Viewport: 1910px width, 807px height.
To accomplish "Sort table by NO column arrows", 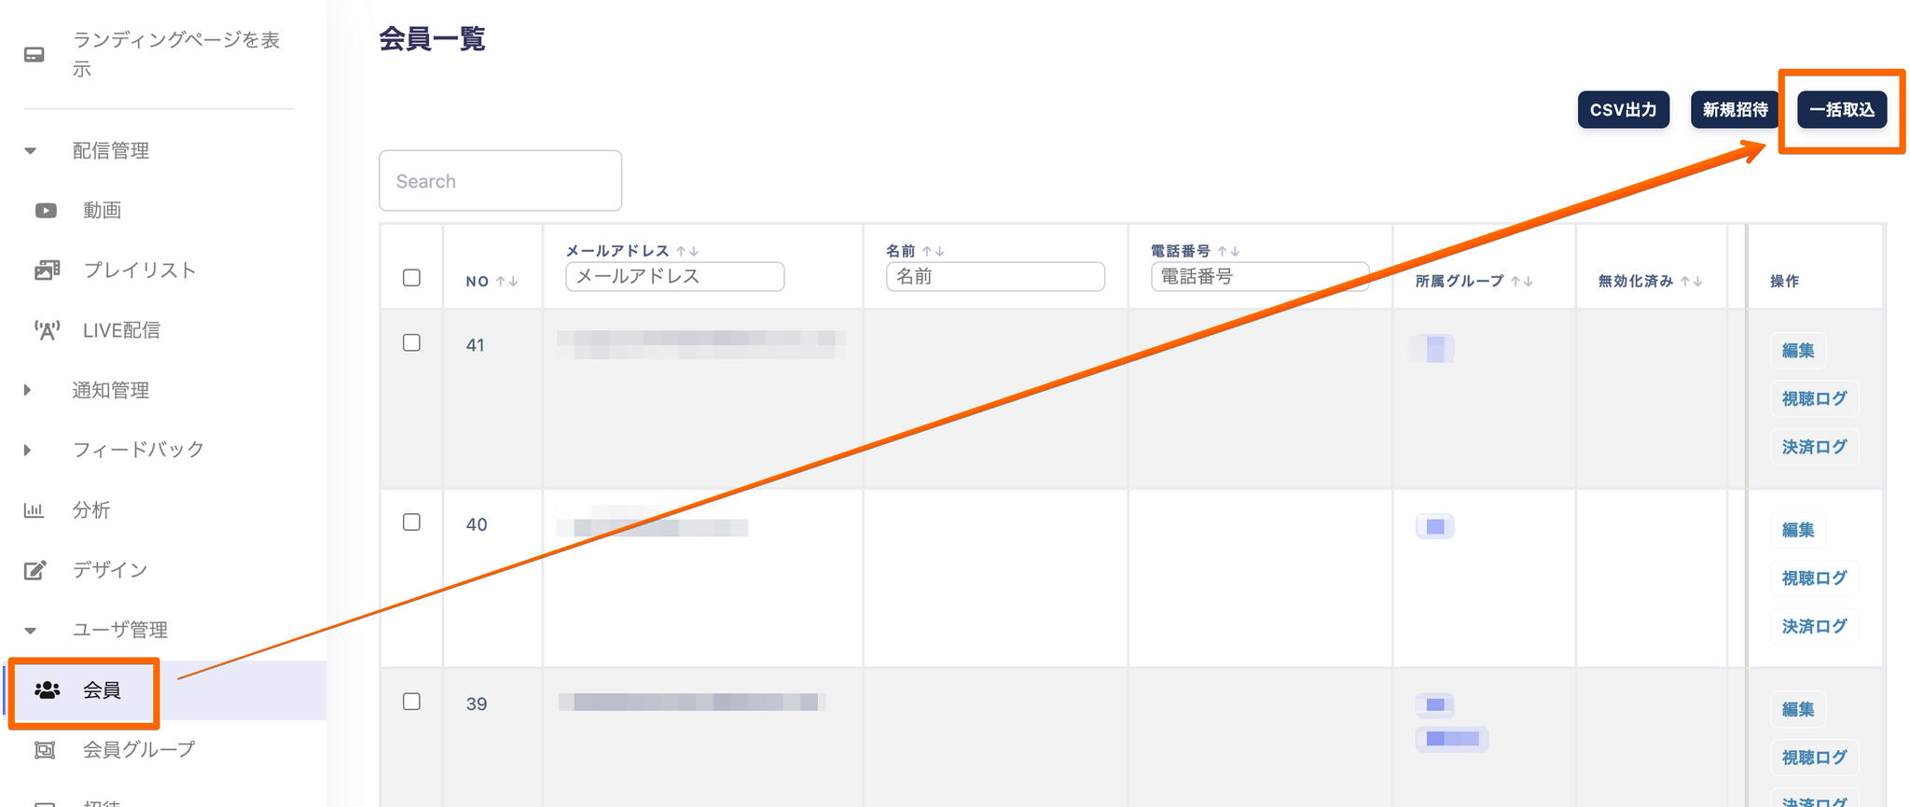I will point(507,282).
